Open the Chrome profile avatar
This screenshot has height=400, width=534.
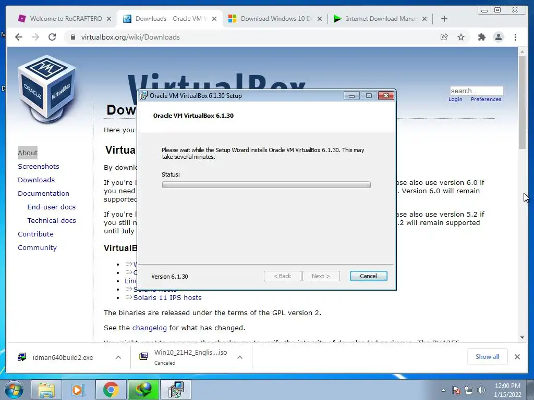pos(498,37)
